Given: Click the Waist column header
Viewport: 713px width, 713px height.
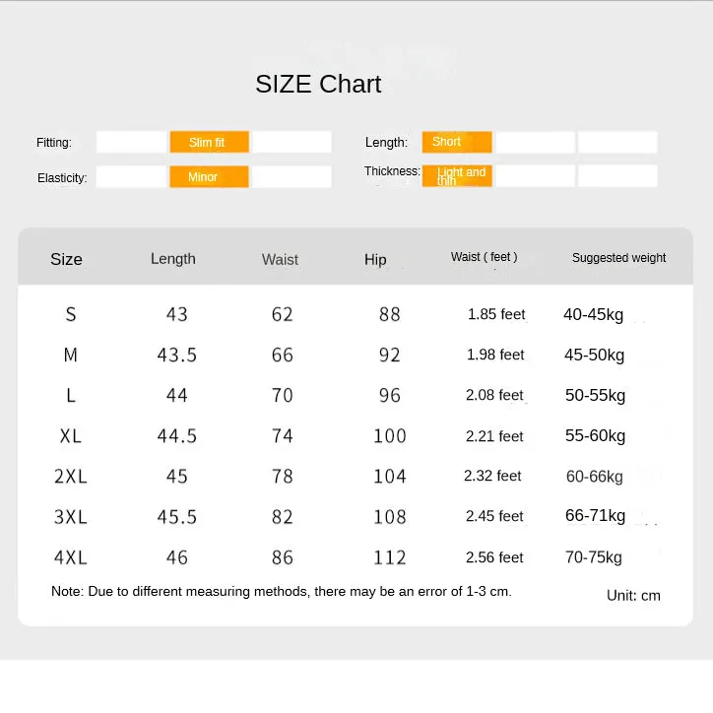Looking at the screenshot, I should point(280,259).
